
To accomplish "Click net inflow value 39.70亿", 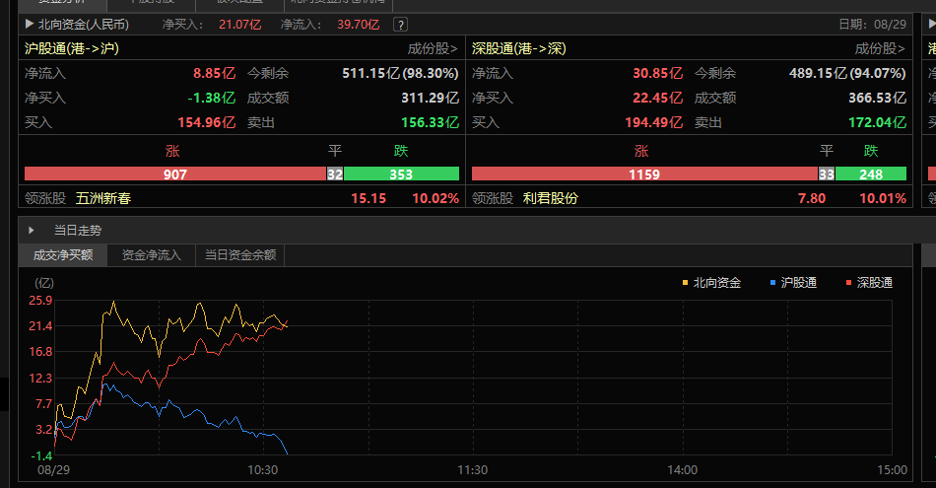I will click(x=359, y=25).
